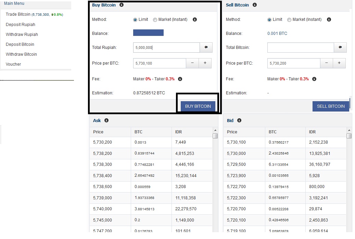Select Ask price 5,738,200
Image resolution: width=355 pixels, height=239 pixels.
coord(102,153)
